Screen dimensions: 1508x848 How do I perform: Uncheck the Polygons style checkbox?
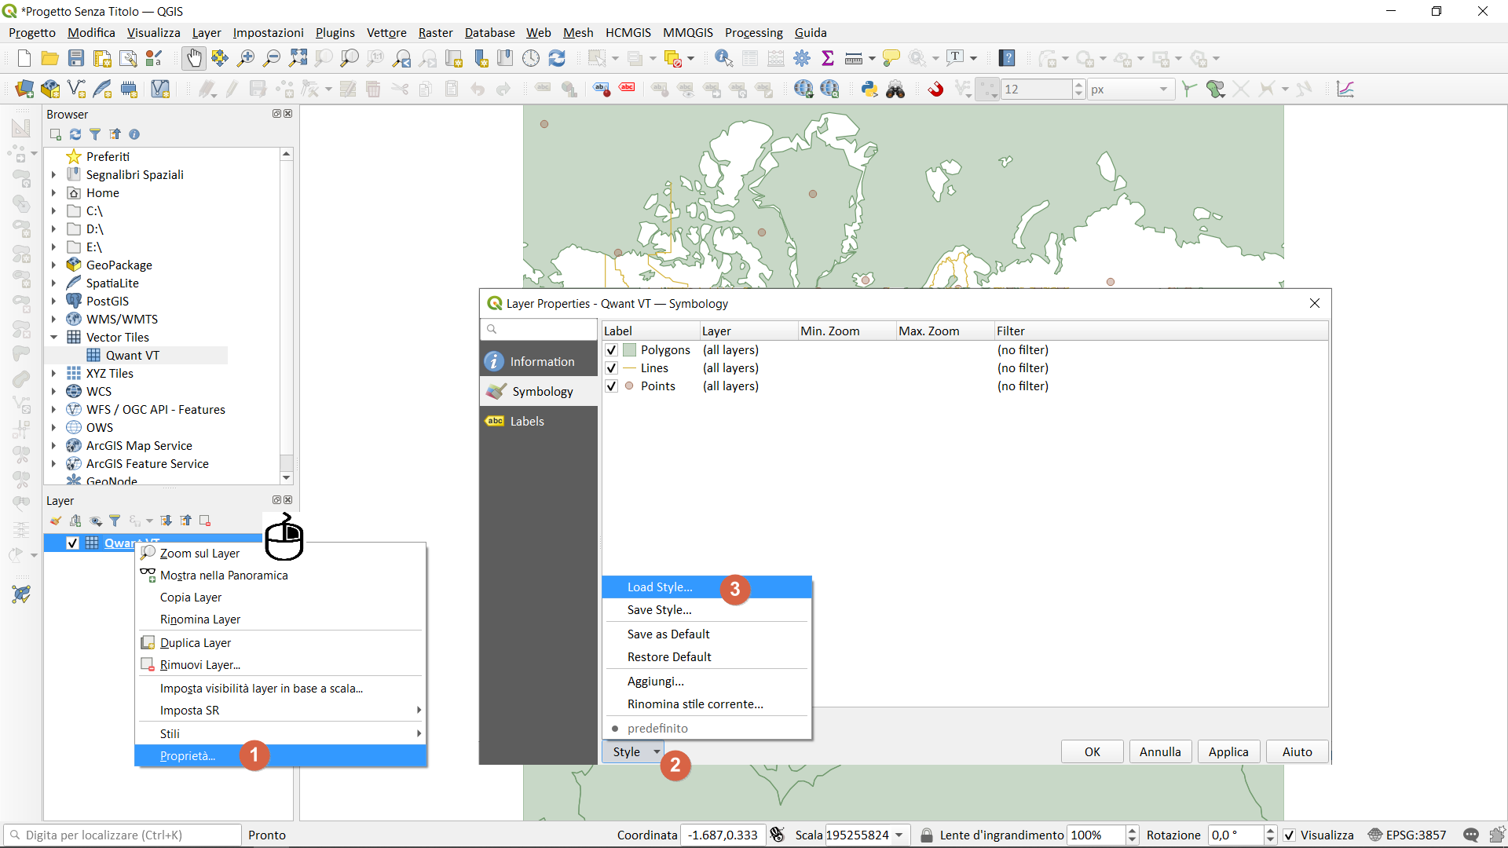click(611, 350)
